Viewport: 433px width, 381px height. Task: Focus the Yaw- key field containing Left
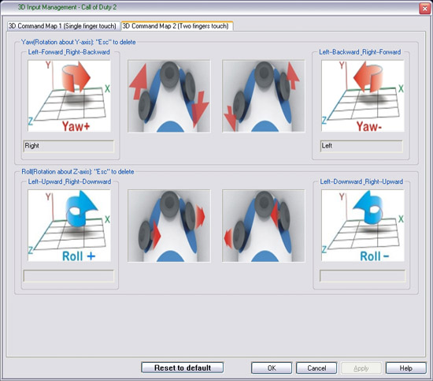pyautogui.click(x=361, y=146)
